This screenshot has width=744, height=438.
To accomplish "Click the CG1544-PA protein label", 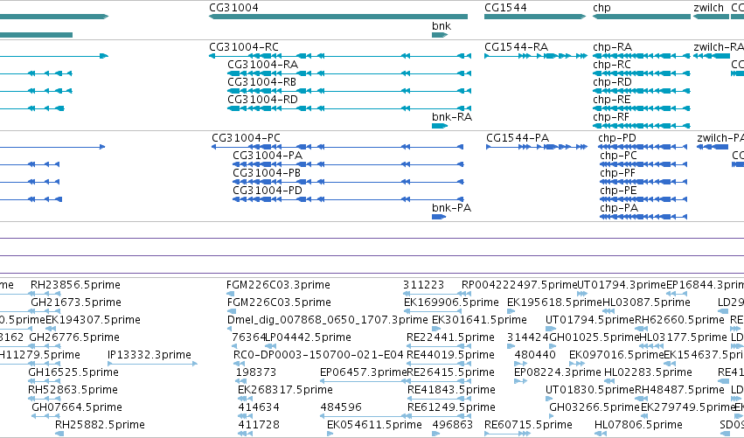I will click(x=518, y=138).
